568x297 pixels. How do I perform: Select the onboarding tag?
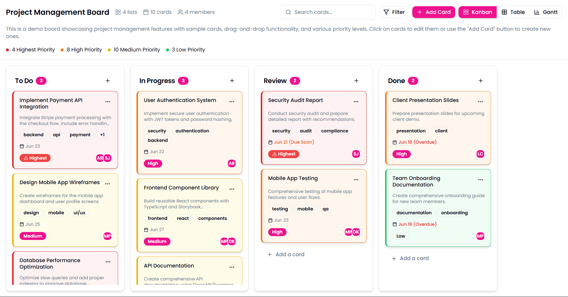pos(454,213)
